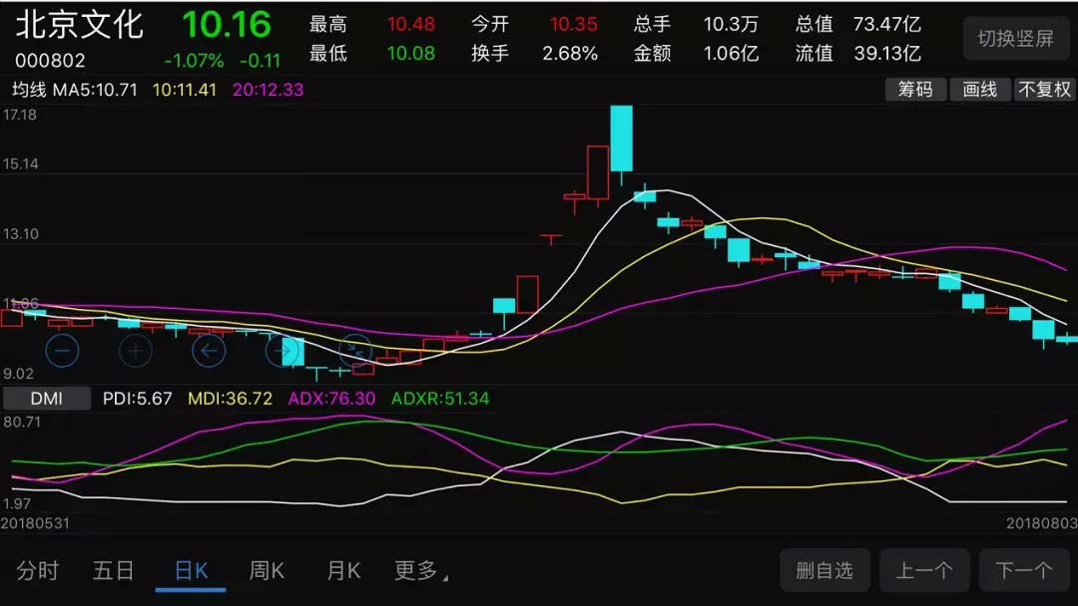Viewport: 1078px width, 606px height.
Task: Tap the 总值 value 73.47亿
Action: [887, 25]
